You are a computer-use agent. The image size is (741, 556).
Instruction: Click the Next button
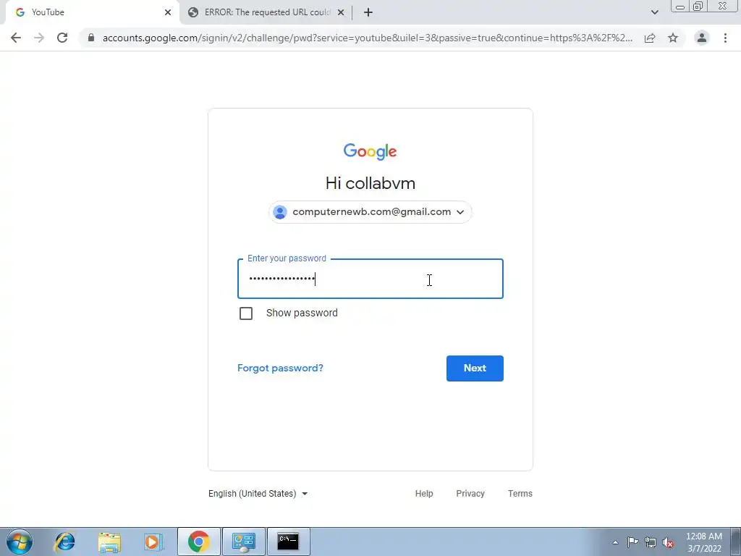click(475, 368)
